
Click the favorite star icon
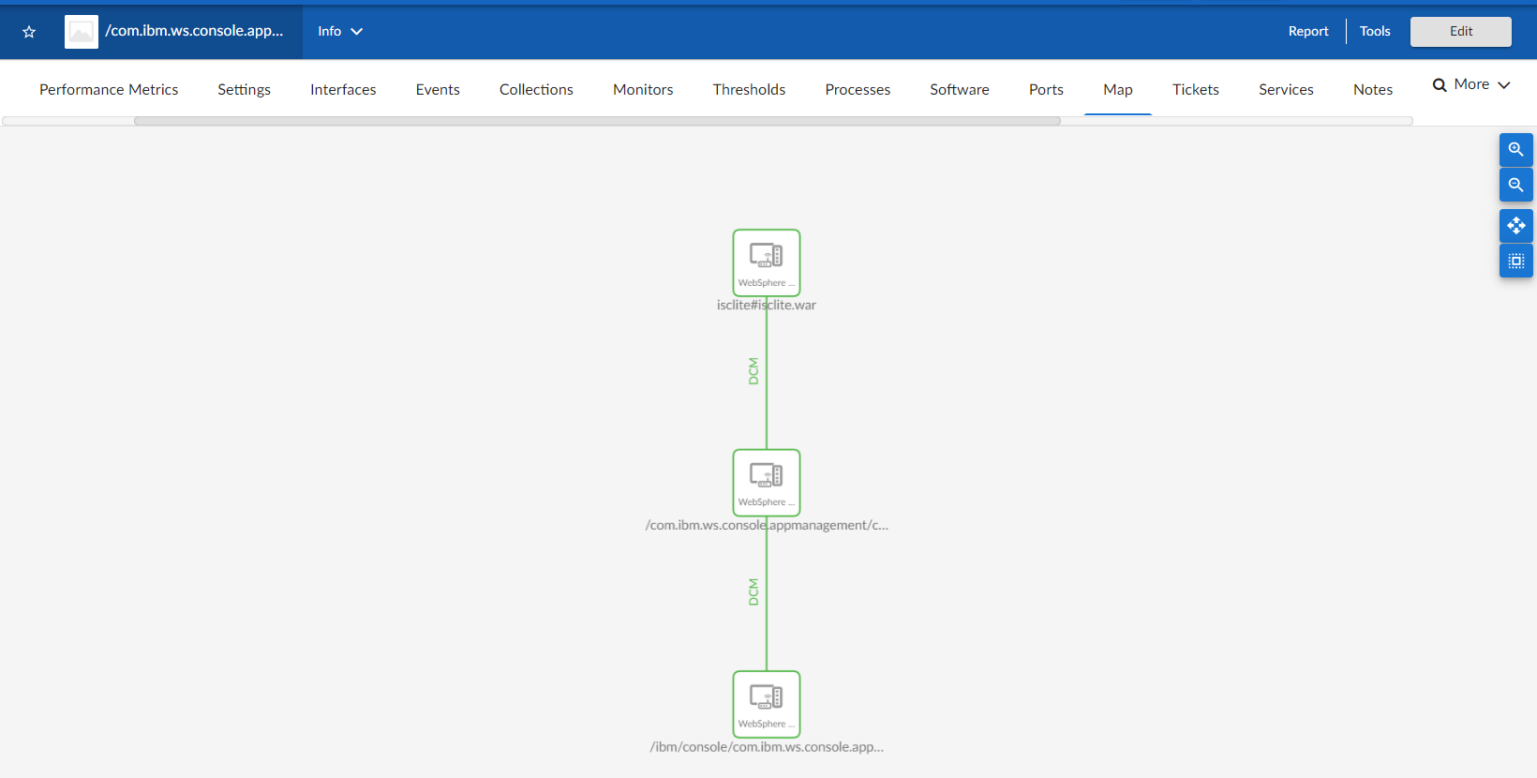pyautogui.click(x=29, y=32)
